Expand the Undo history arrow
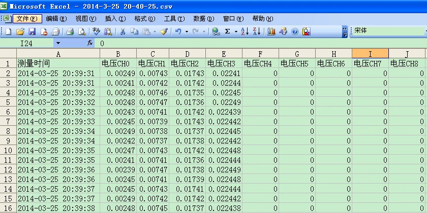The height and width of the screenshot is (213, 427). [187, 31]
